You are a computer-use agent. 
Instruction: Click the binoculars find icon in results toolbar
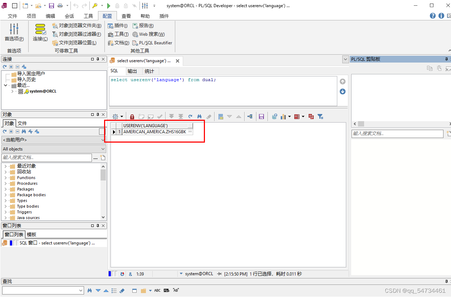click(200, 117)
